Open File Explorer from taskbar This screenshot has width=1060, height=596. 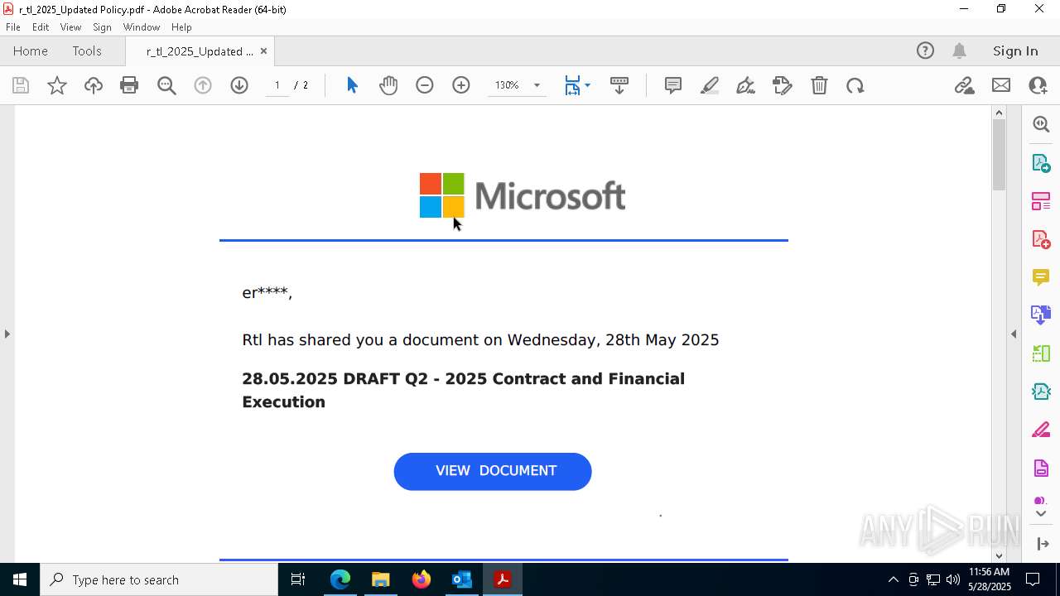[x=381, y=579]
